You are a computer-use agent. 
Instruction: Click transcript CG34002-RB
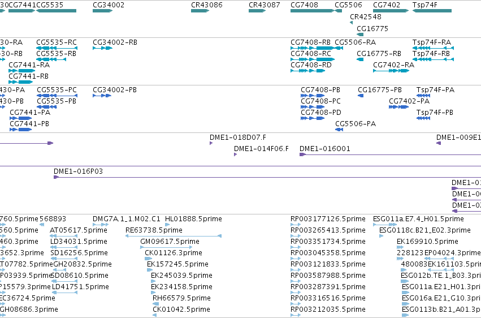pyautogui.click(x=102, y=48)
